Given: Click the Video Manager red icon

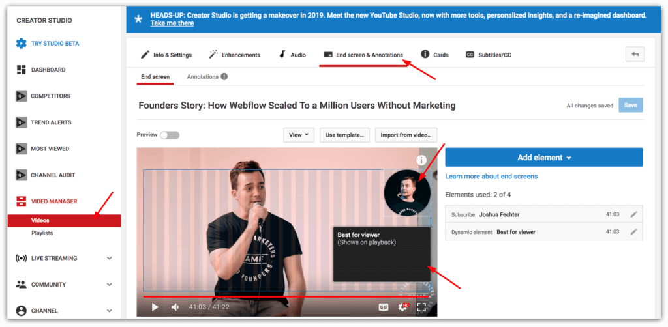Looking at the screenshot, I should point(22,201).
